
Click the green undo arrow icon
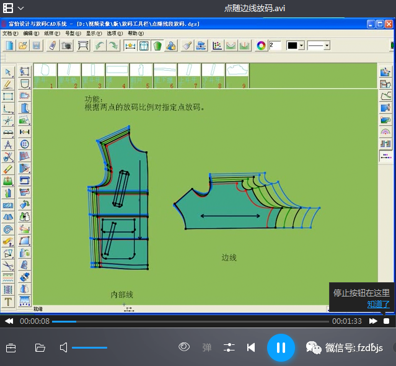point(100,46)
